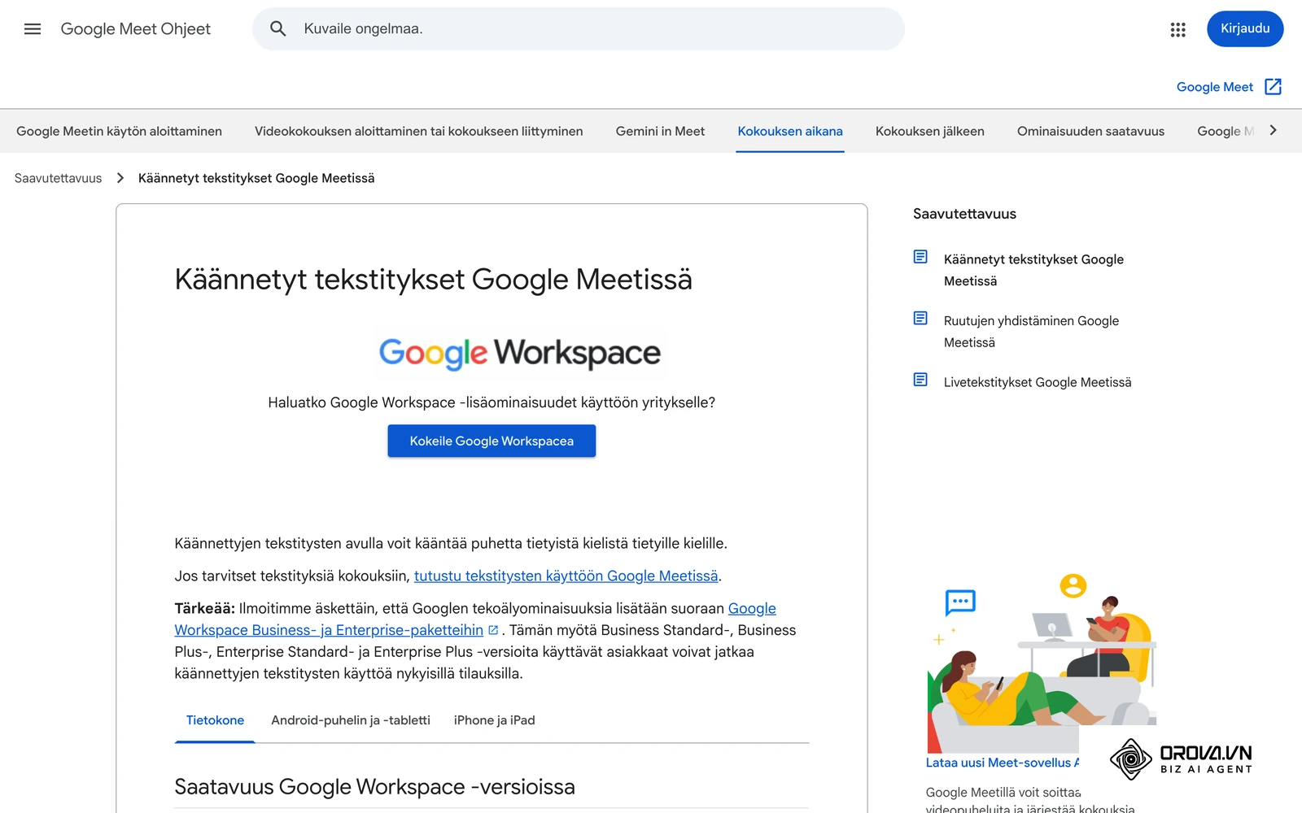Open the Google apps grid
1302x813 pixels.
pos(1177,29)
